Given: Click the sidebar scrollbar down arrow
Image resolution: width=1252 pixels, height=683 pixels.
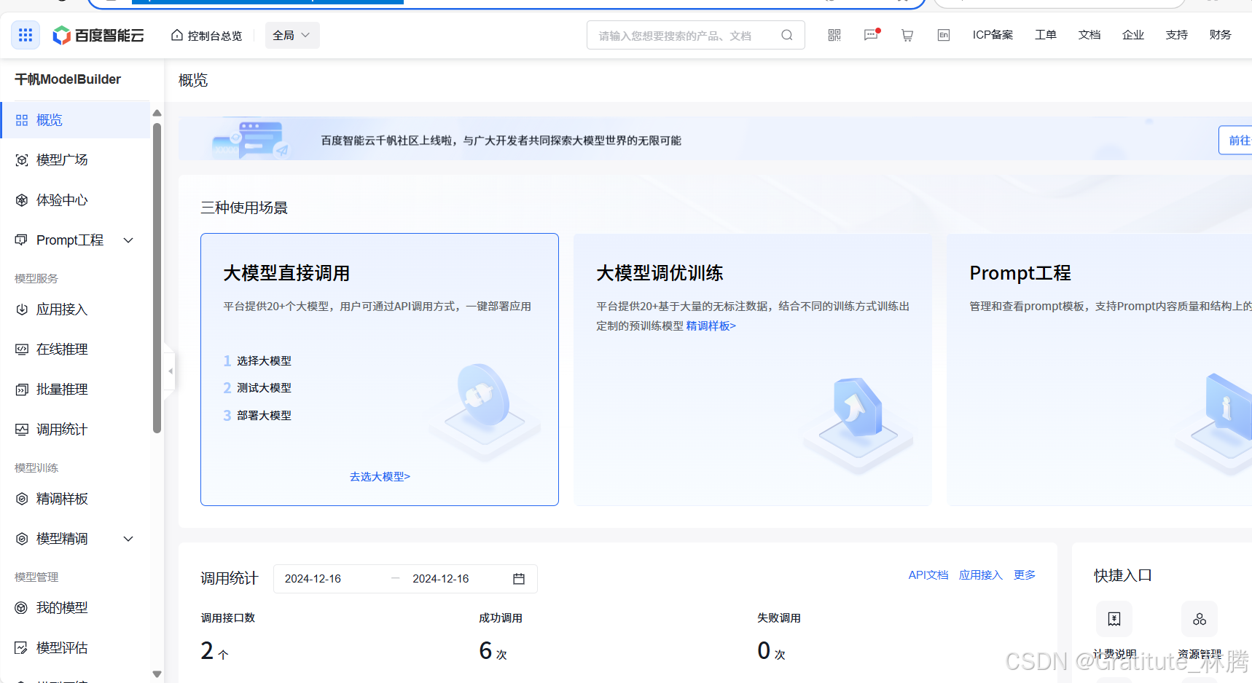Looking at the screenshot, I should 157,674.
